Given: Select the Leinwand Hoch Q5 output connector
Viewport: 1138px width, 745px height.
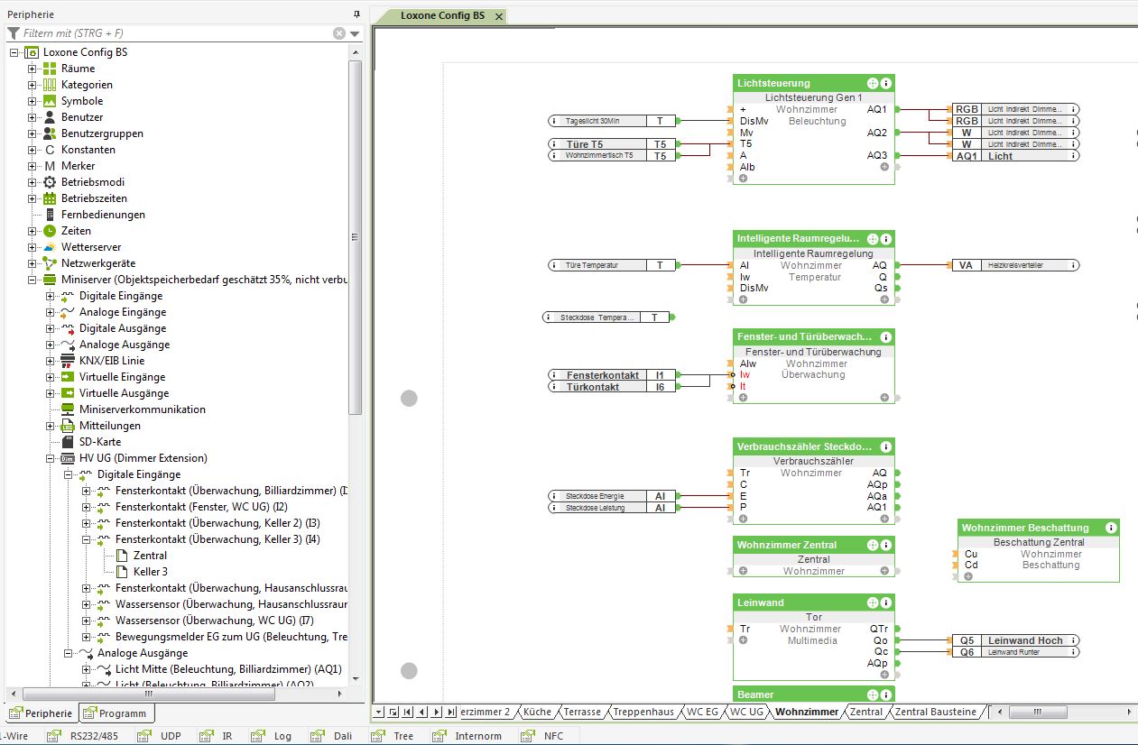Looking at the screenshot, I should click(1017, 640).
